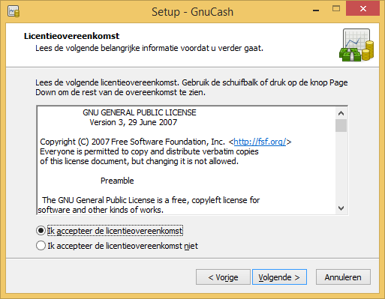Go back with the "< Vorige" button
This screenshot has height=299, width=385.
[x=223, y=277]
